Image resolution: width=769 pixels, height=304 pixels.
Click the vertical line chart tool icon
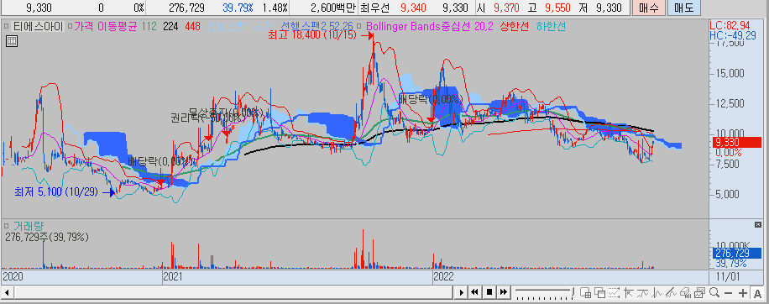pyautogui.click(x=657, y=293)
